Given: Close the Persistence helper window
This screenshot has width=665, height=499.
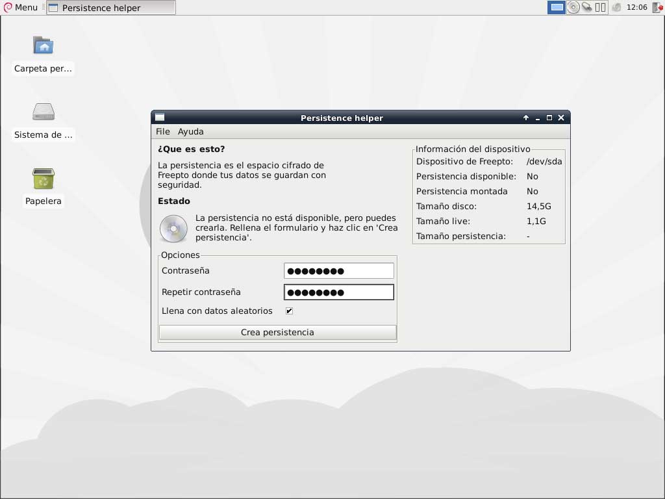Looking at the screenshot, I should (561, 118).
